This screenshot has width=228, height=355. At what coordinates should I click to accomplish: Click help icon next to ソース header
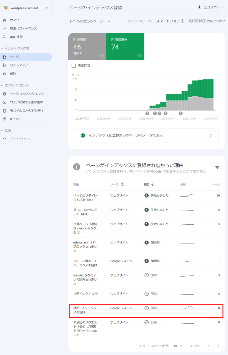point(123,184)
